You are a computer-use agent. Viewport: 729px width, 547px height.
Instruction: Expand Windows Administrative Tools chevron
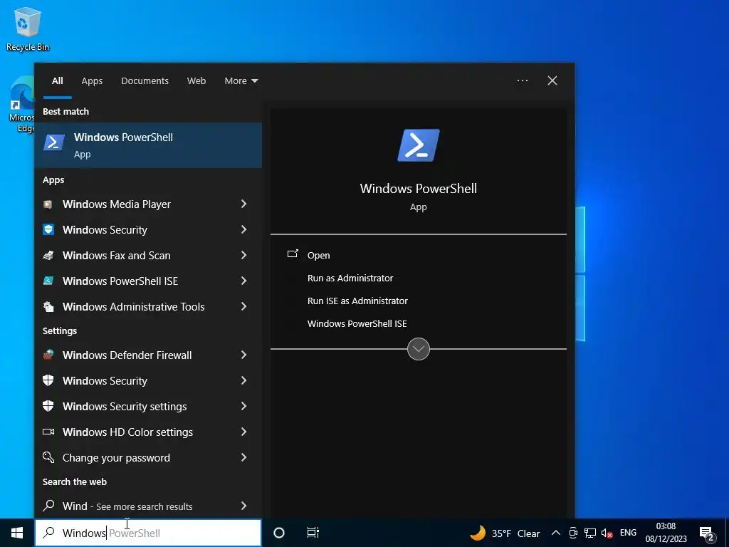tap(243, 306)
